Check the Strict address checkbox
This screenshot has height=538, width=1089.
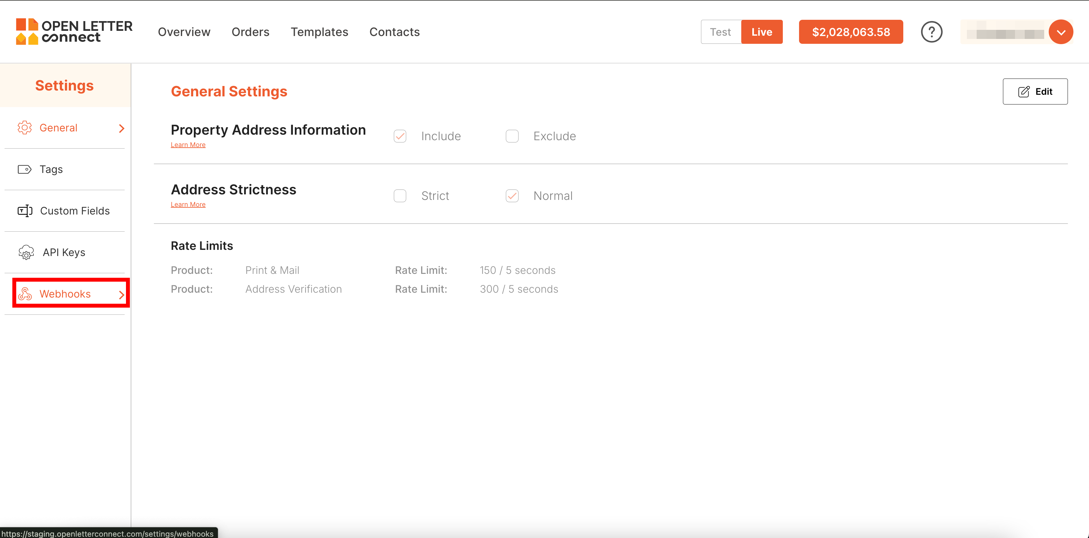pyautogui.click(x=400, y=196)
